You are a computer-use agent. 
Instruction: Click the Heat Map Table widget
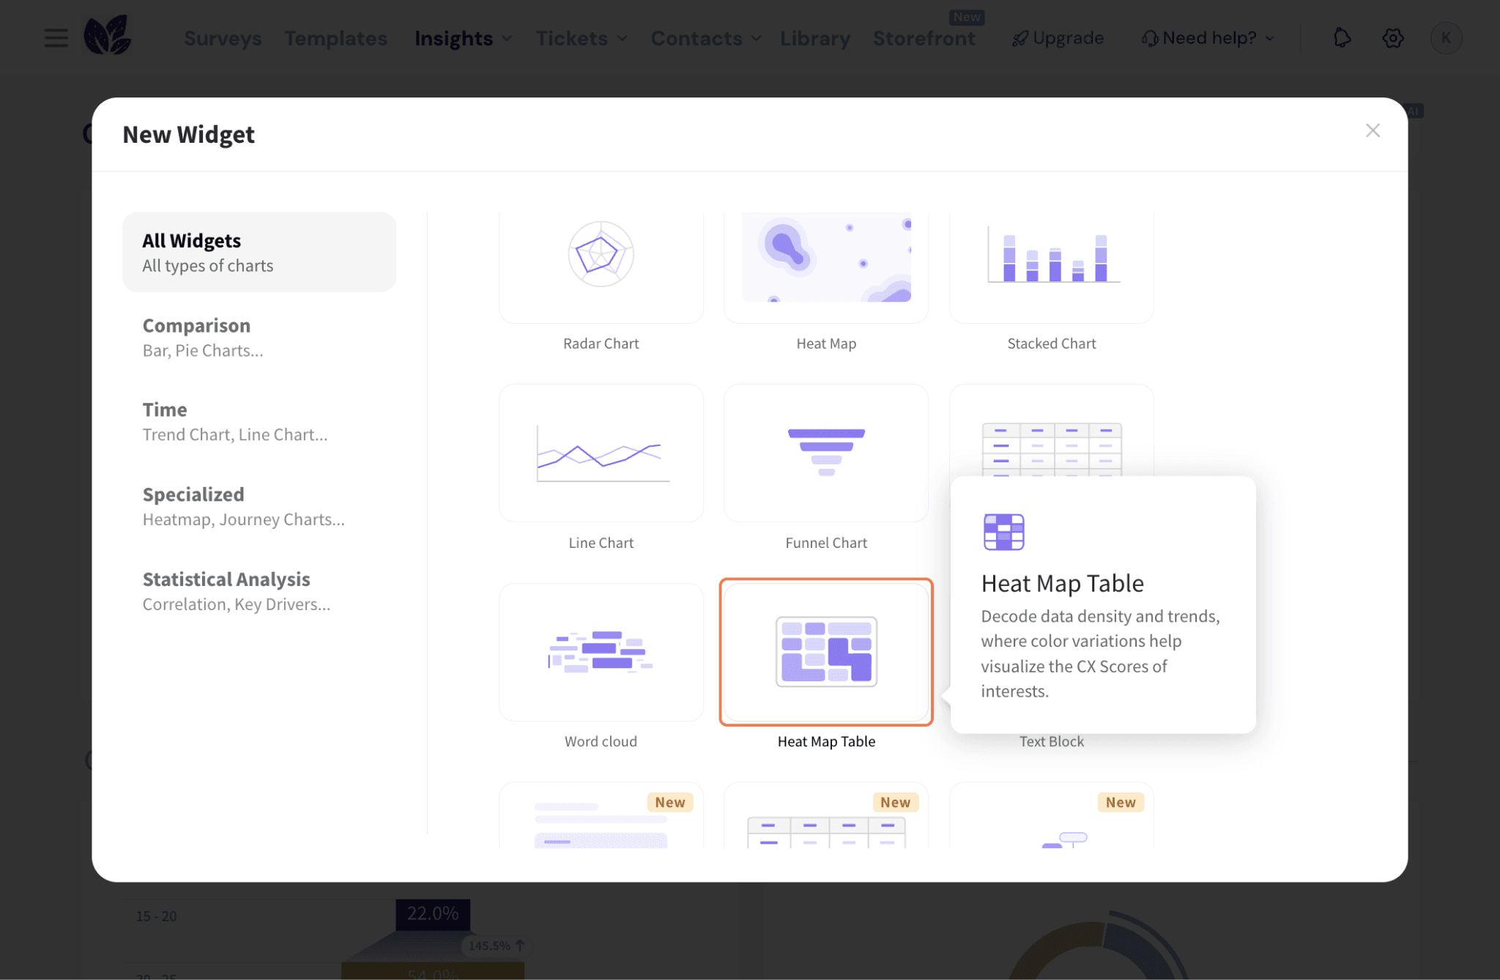825,652
